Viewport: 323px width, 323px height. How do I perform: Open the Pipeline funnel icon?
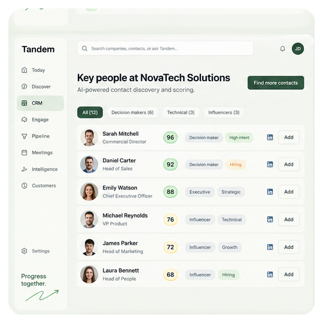pyautogui.click(x=25, y=136)
